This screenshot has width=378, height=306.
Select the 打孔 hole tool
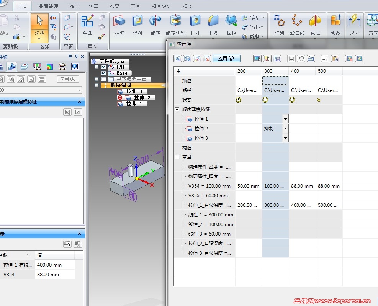(x=195, y=25)
